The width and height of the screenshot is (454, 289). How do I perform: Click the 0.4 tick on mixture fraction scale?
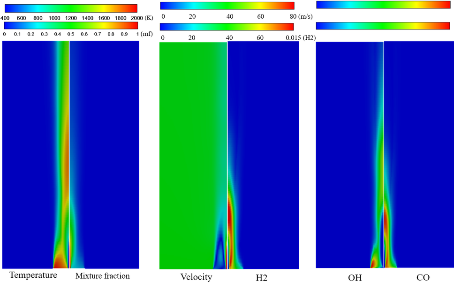point(58,34)
